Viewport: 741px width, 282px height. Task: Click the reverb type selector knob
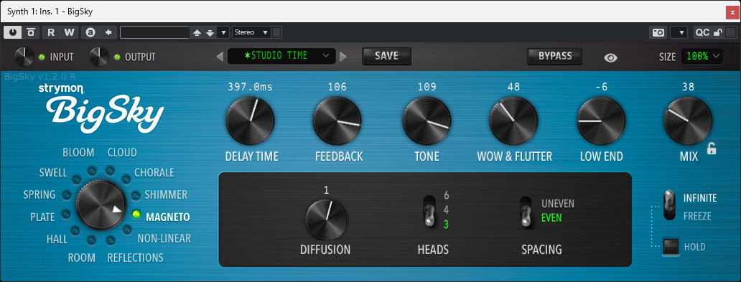[102, 205]
